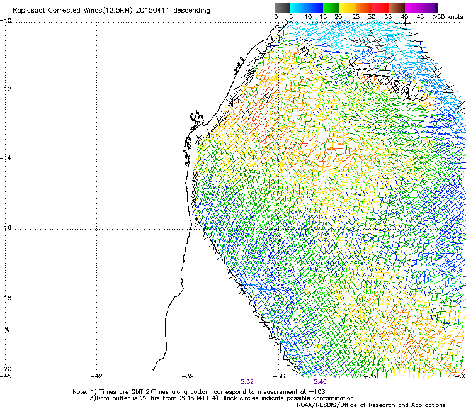Screen dimensions: 466x409
Task: Click the brown 35-40 knots legend swatch
Action: (397, 8)
